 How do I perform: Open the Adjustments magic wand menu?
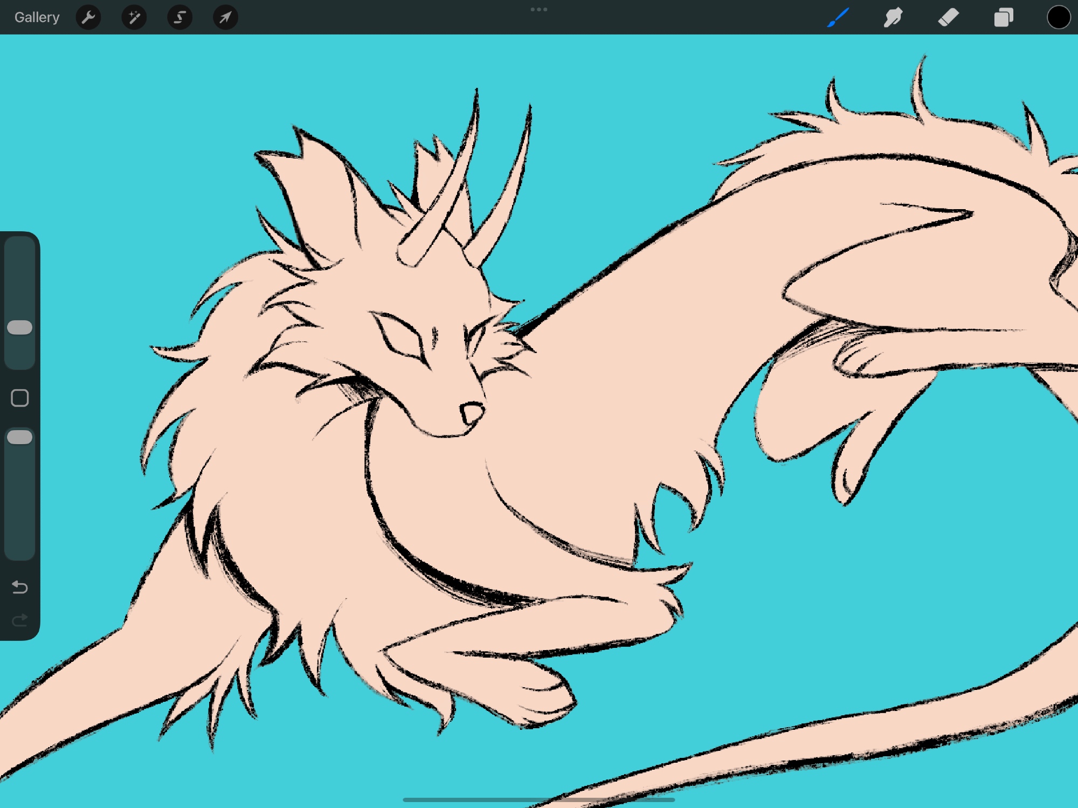134,17
